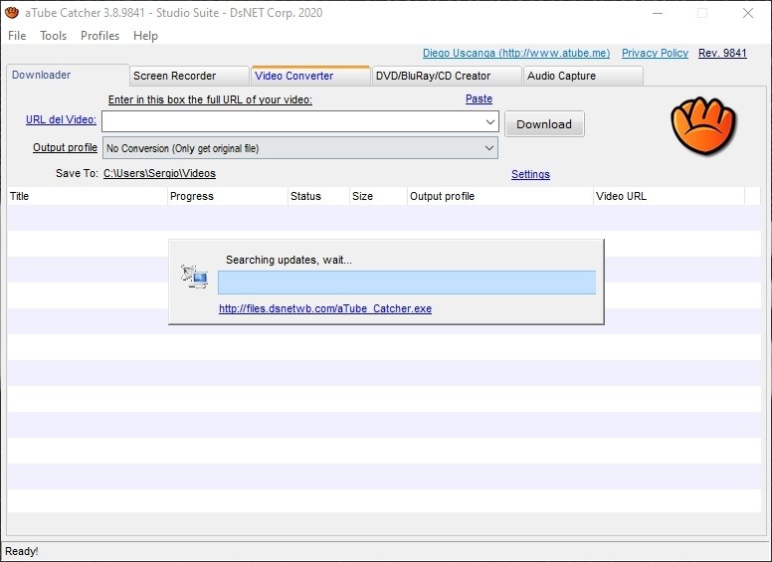Image resolution: width=772 pixels, height=562 pixels.
Task: Expand the Output profile combo box
Action: (488, 148)
